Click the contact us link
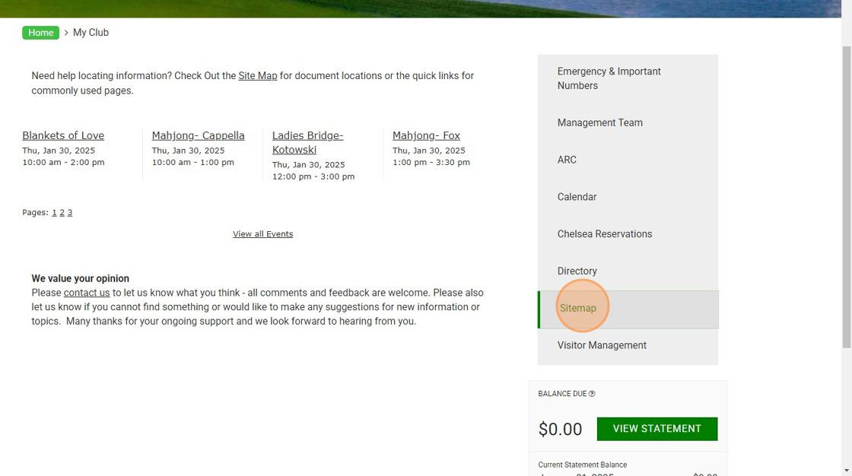The image size is (852, 476). tap(87, 293)
